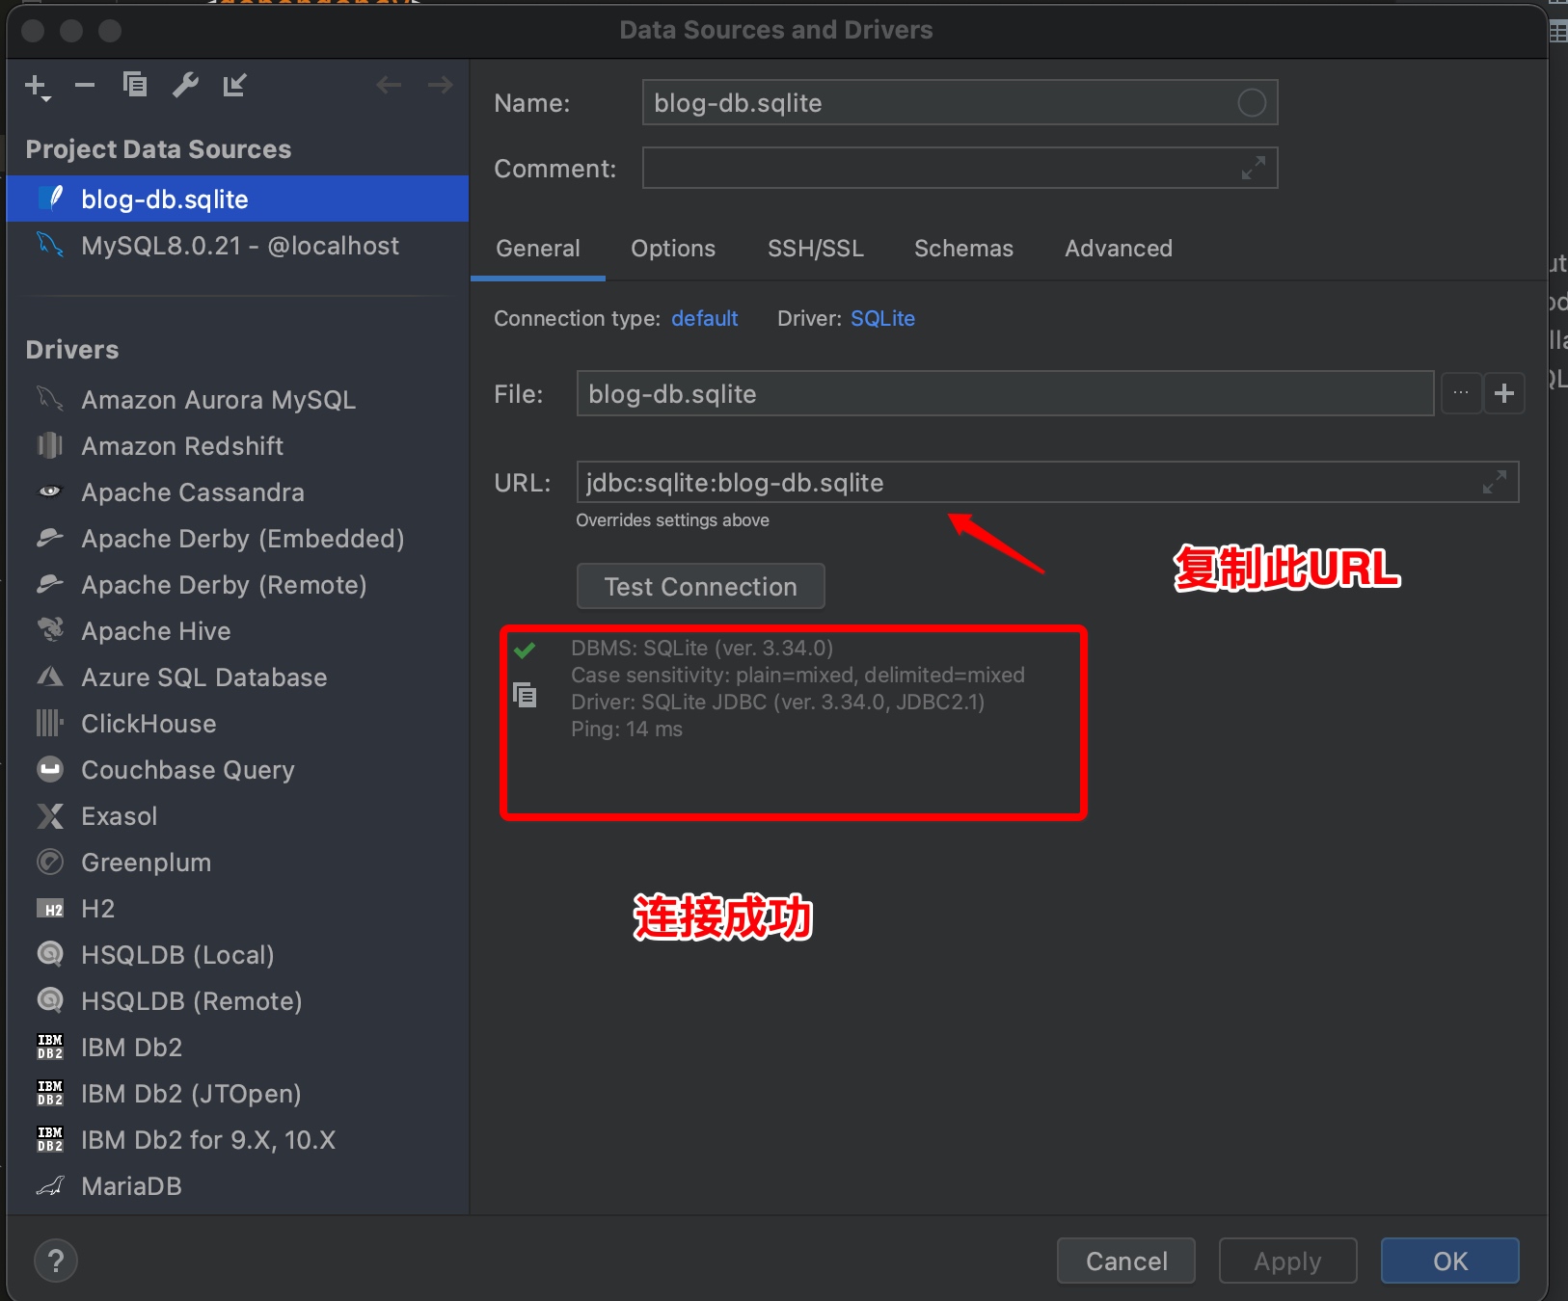
Task: Switch to the SSH/SSL tab
Action: 815,249
